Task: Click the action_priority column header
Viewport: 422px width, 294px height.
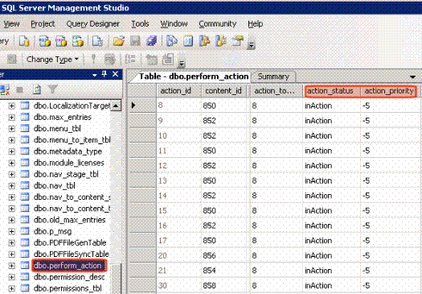Action: click(x=389, y=91)
